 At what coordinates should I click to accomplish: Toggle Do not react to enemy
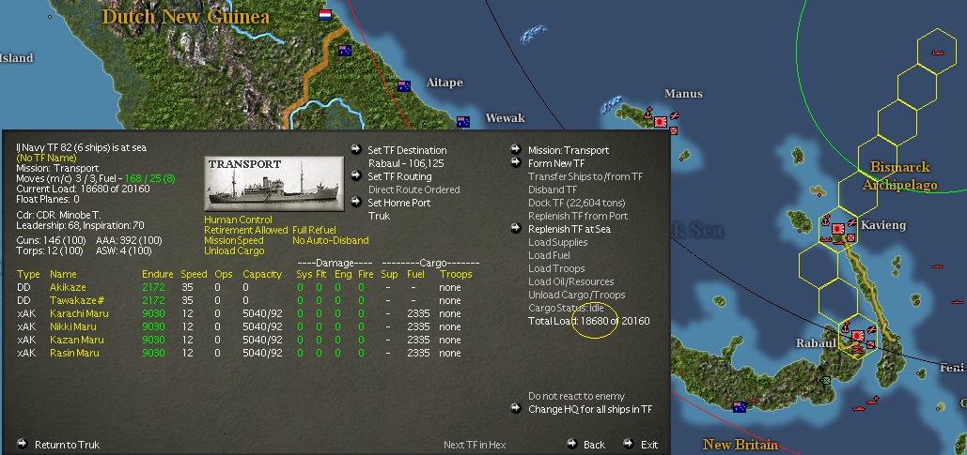[577, 396]
